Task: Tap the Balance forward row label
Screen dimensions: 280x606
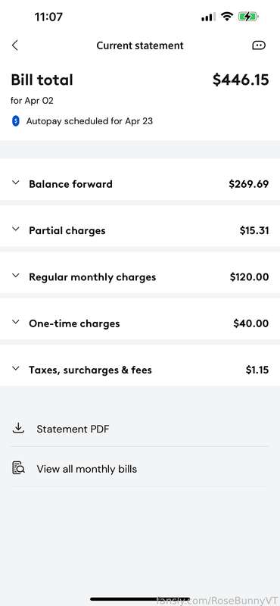Action: [x=70, y=184]
